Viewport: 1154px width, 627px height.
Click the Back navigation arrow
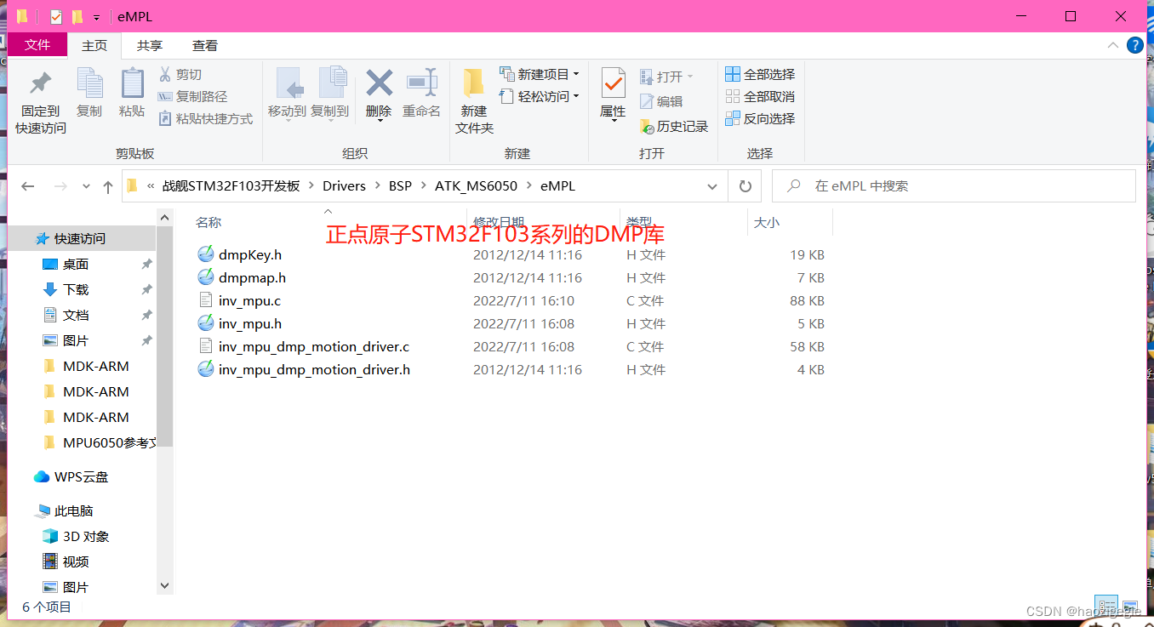(x=28, y=186)
